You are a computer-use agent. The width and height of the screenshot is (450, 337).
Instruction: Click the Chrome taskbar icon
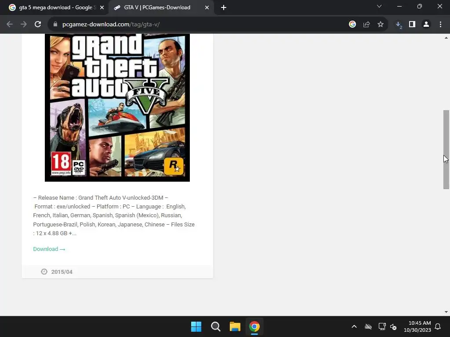point(254,326)
